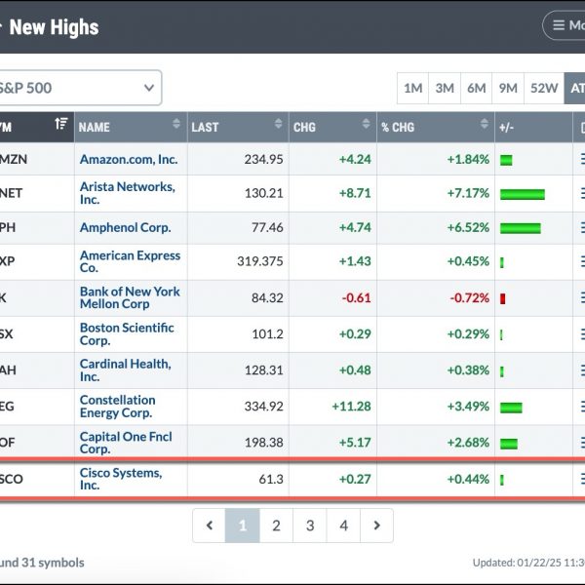Image resolution: width=585 pixels, height=585 pixels.
Task: Open Amphenol Corp. link
Action: click(126, 227)
